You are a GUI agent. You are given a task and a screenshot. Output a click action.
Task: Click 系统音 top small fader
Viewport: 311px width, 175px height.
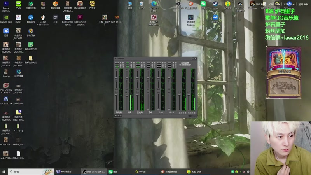point(116,78)
